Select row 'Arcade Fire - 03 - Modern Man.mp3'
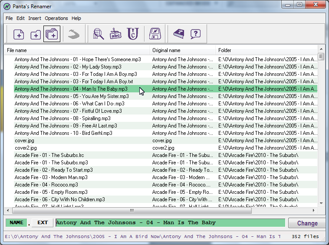The image size is (329, 245). [166, 177]
